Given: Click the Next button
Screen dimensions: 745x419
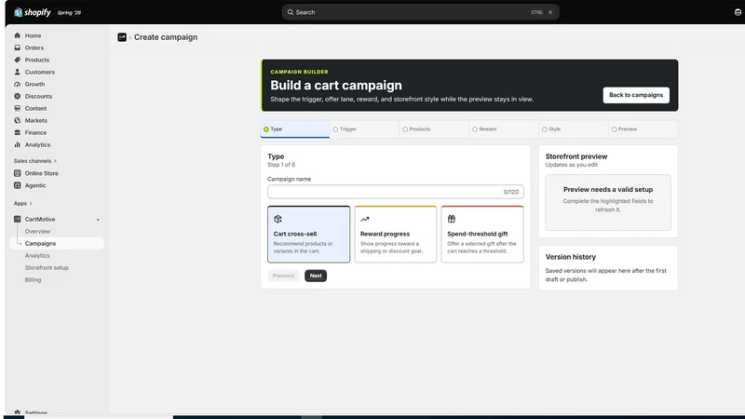Looking at the screenshot, I should tap(316, 276).
